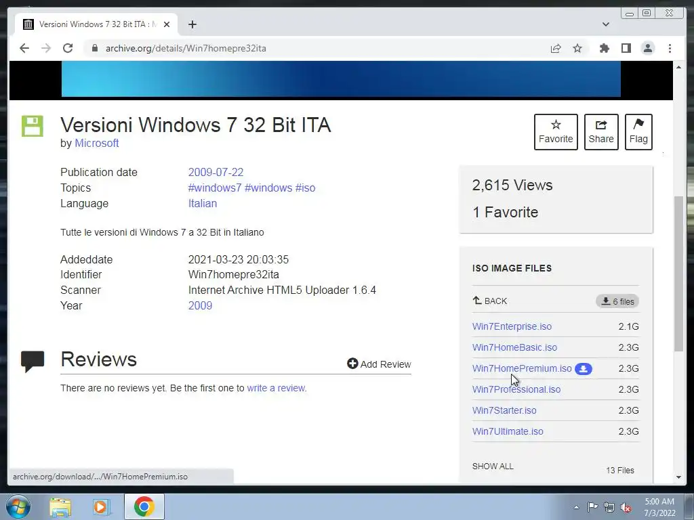Expand the tab search chevron
The image size is (694, 520).
pos(605,24)
